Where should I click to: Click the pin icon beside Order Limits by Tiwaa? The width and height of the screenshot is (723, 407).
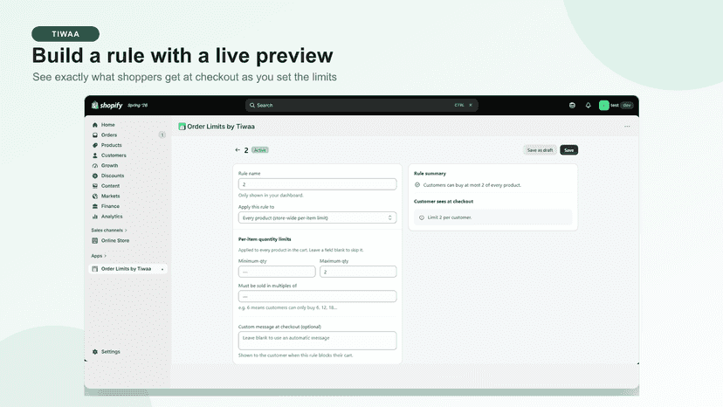(x=162, y=270)
